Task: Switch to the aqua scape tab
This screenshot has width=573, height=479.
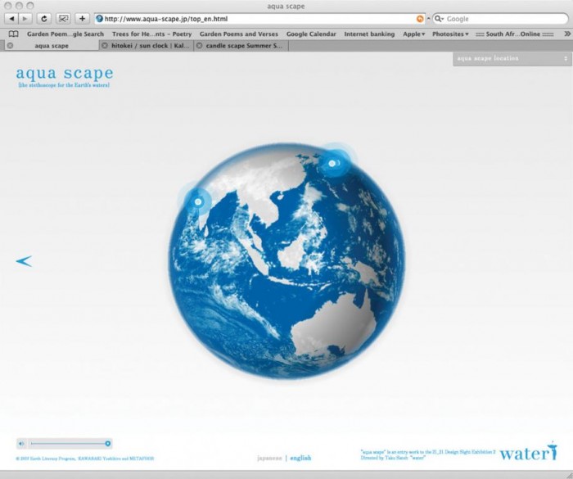Action: click(52, 46)
